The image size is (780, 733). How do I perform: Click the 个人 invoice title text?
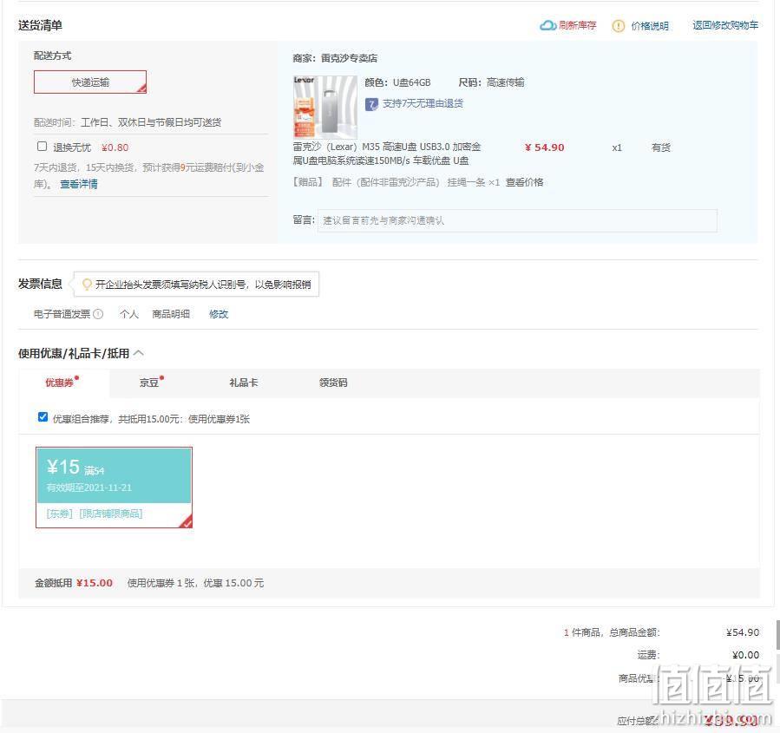point(128,314)
